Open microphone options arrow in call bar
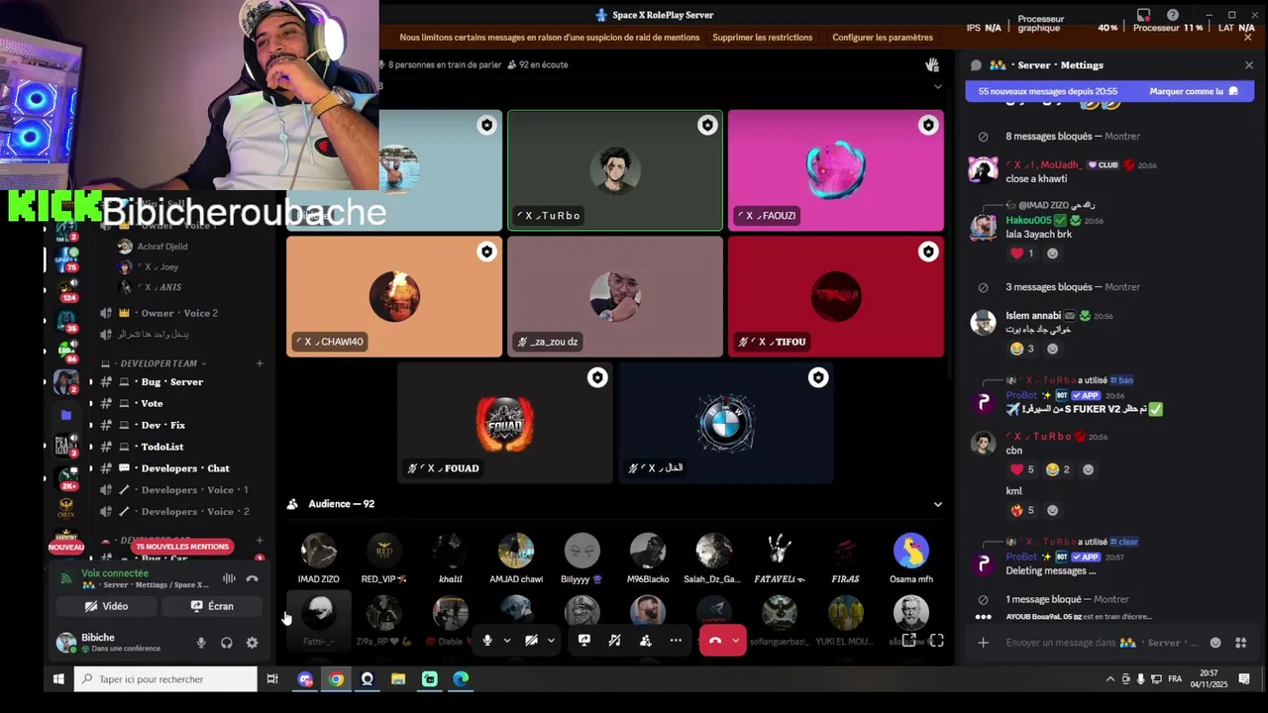The width and height of the screenshot is (1268, 713). [507, 641]
